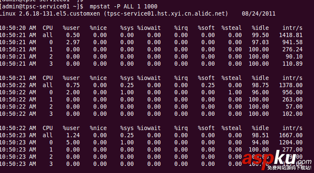Click the intr/s value '102.00'
This screenshot has width=314, height=173.
(292, 114)
